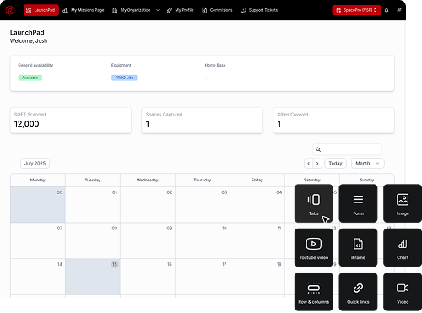422x313 pixels.
Task: Select the Video widget tile
Action: (403, 292)
